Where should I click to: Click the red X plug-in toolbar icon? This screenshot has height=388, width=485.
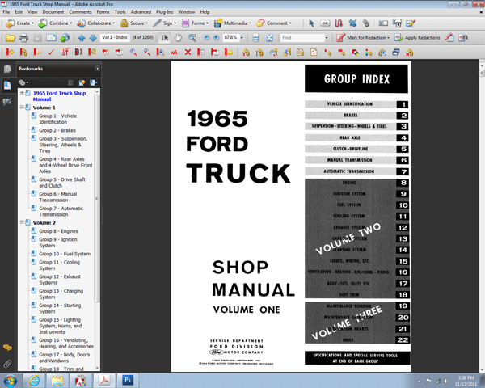tap(188, 53)
